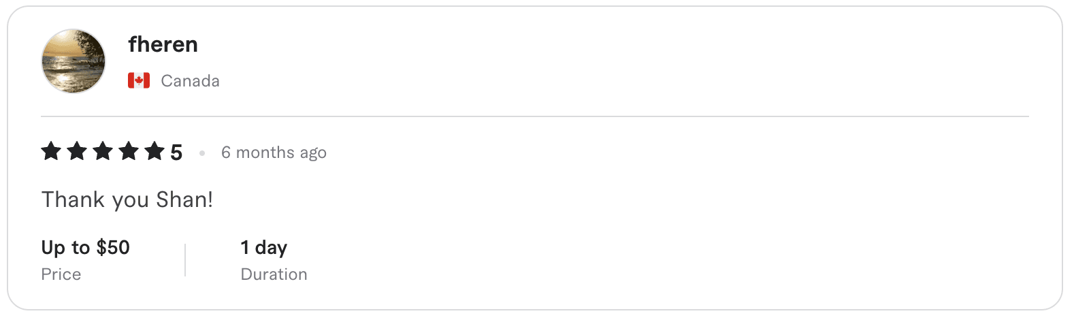Click the horizontal line under the reviewer header
Screen dimensions: 1074x320
[534, 116]
